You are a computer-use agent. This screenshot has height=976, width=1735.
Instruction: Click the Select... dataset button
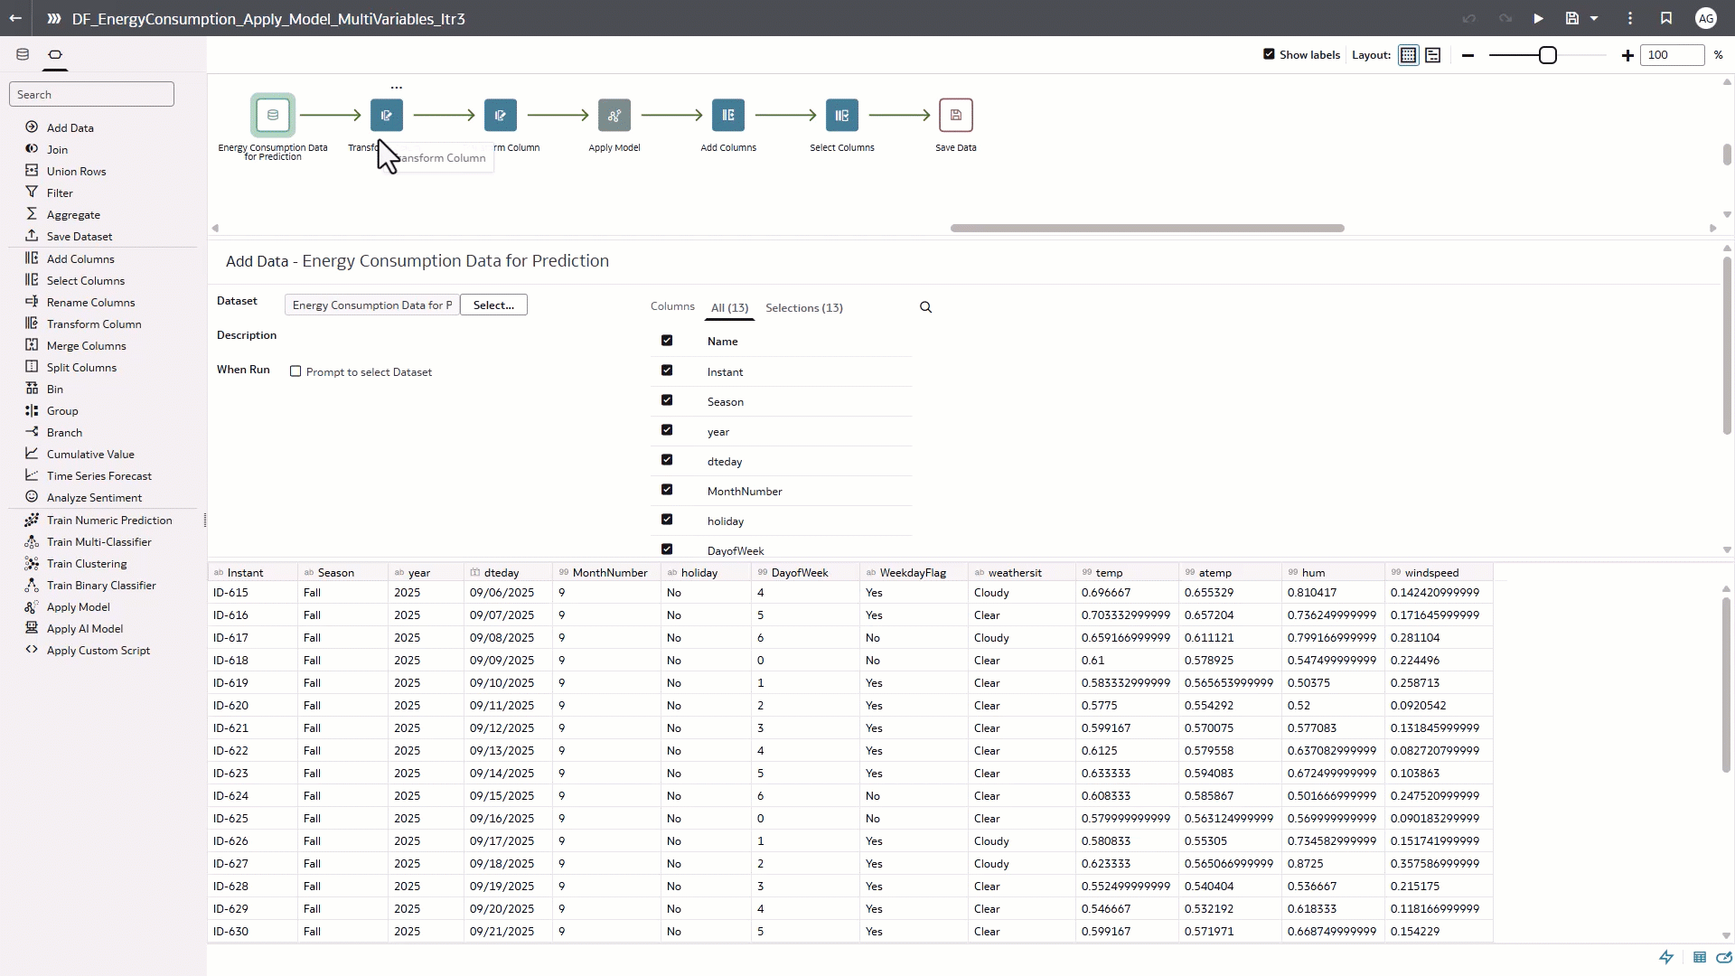click(x=492, y=305)
